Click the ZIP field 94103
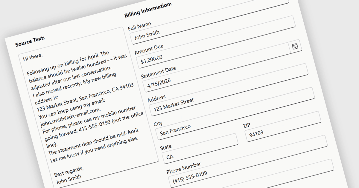Image resolution: width=359 pixels, height=188 pixels. point(283,127)
